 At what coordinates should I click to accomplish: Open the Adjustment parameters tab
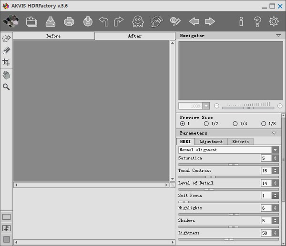[211, 141]
